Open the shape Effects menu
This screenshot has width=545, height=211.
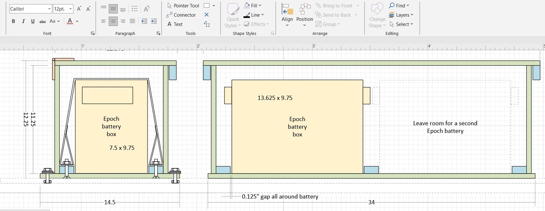tap(257, 24)
